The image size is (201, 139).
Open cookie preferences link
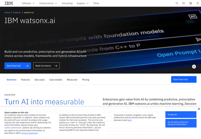click(13, 128)
